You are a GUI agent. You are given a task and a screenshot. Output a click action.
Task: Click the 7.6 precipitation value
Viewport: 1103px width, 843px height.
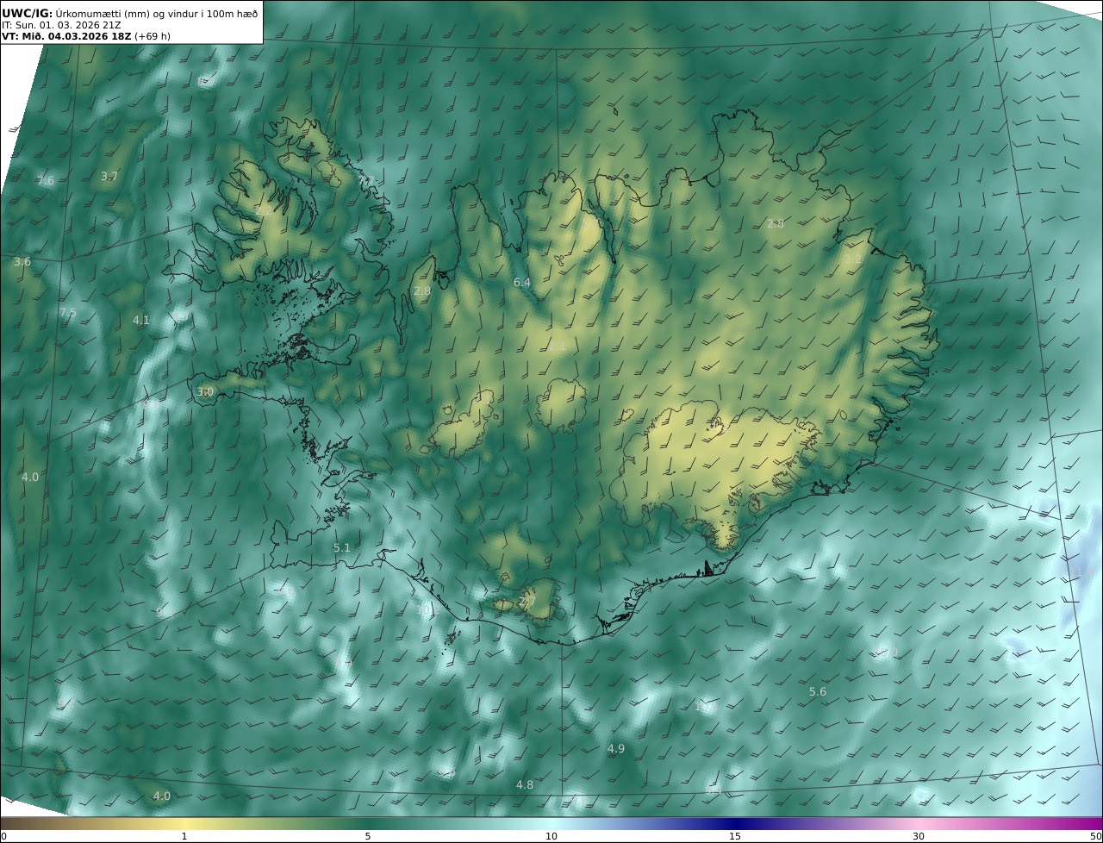[x=45, y=180]
